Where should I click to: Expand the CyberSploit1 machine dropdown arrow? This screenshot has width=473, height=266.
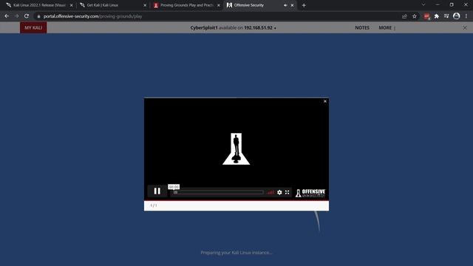[275, 28]
